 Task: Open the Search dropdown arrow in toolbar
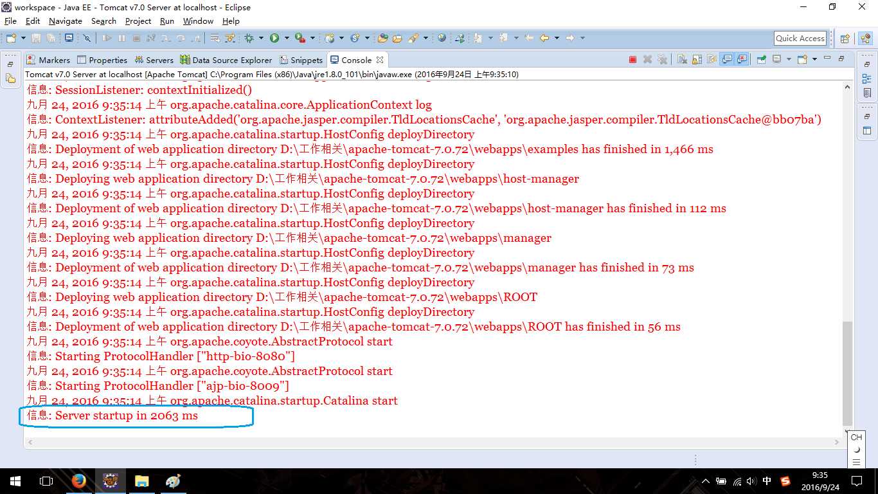click(x=426, y=39)
